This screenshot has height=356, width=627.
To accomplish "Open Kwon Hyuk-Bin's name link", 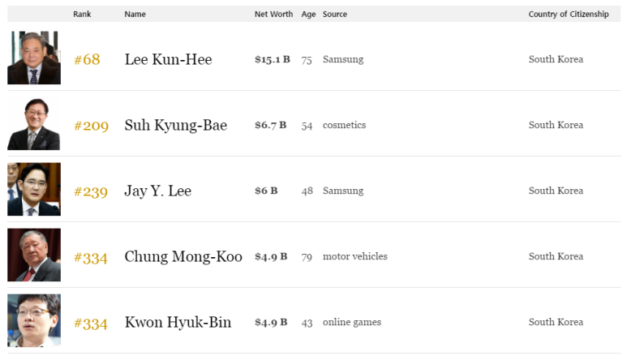I will click(x=178, y=322).
